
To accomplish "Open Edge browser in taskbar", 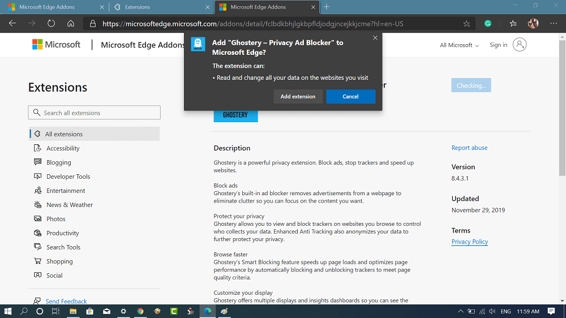I will 208,311.
